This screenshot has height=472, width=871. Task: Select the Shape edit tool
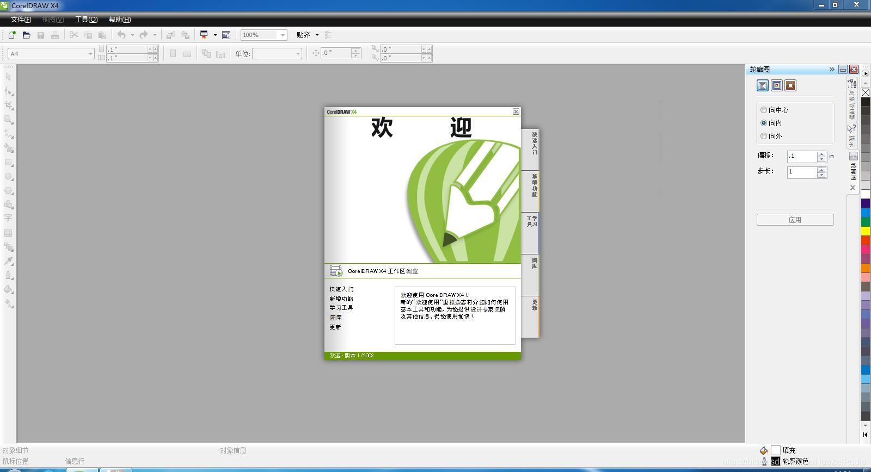pos(8,91)
